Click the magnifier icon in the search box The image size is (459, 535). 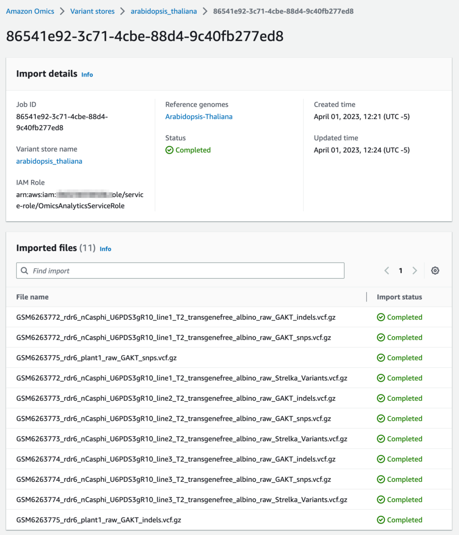pyautogui.click(x=24, y=271)
